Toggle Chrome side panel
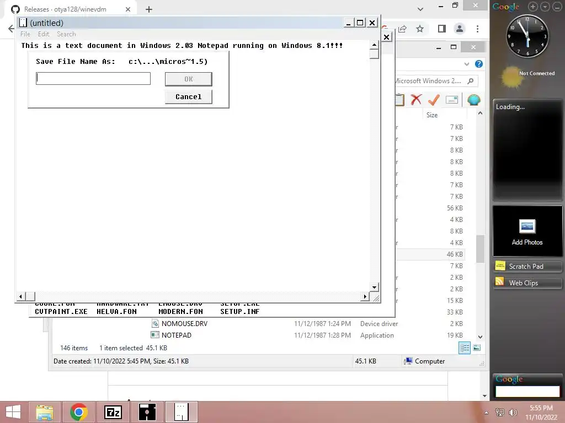Screen dimensions: 565x423 442,29
